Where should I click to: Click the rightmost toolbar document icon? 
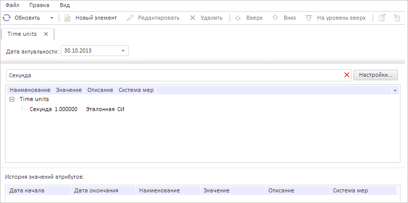click(396, 18)
